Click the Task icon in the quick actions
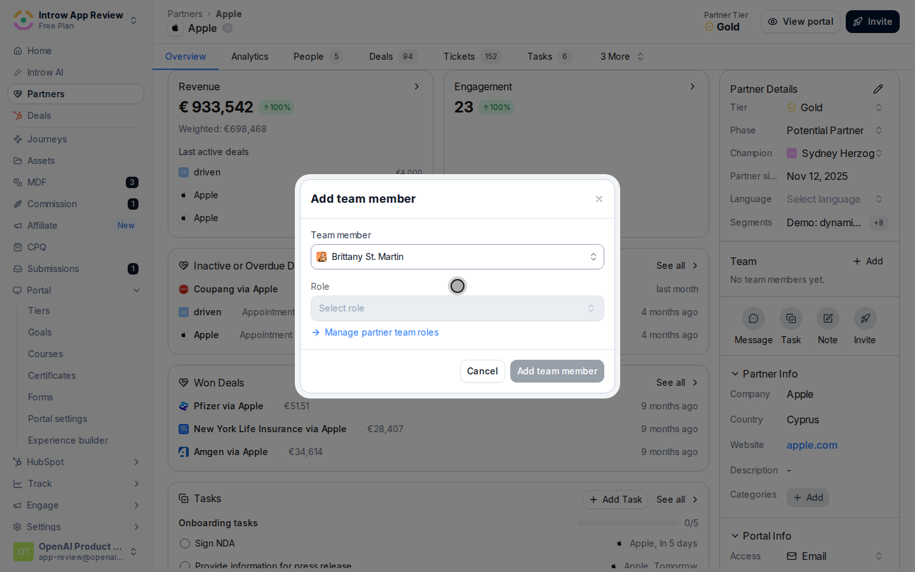 point(791,318)
